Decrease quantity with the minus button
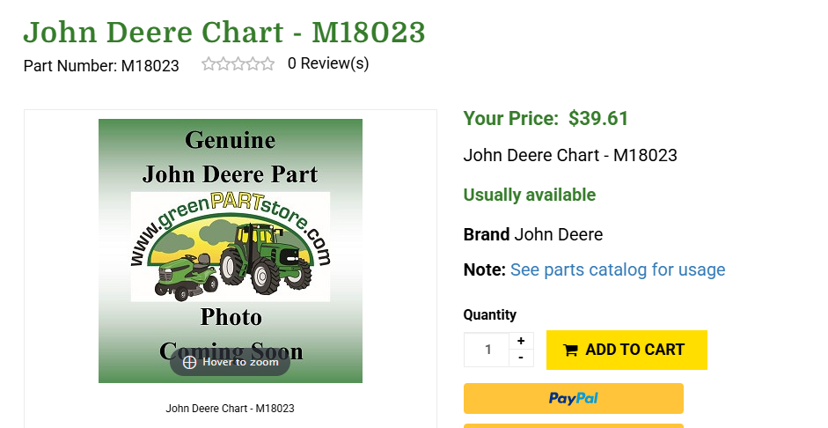 [x=521, y=358]
